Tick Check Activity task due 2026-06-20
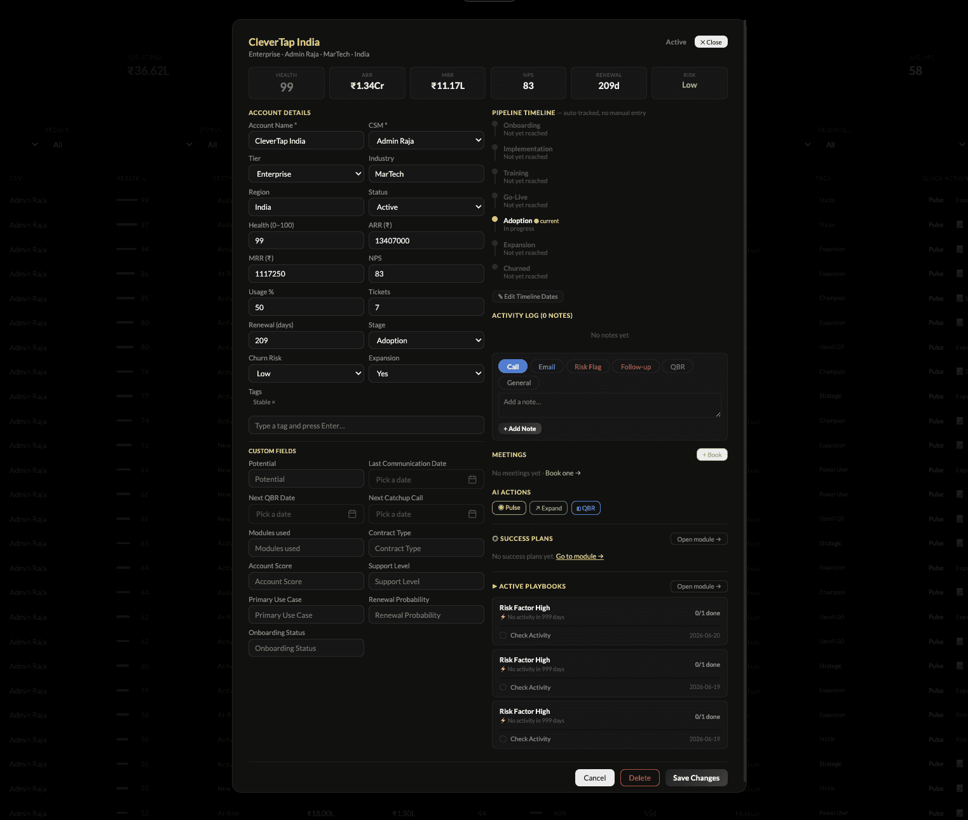 tap(503, 635)
